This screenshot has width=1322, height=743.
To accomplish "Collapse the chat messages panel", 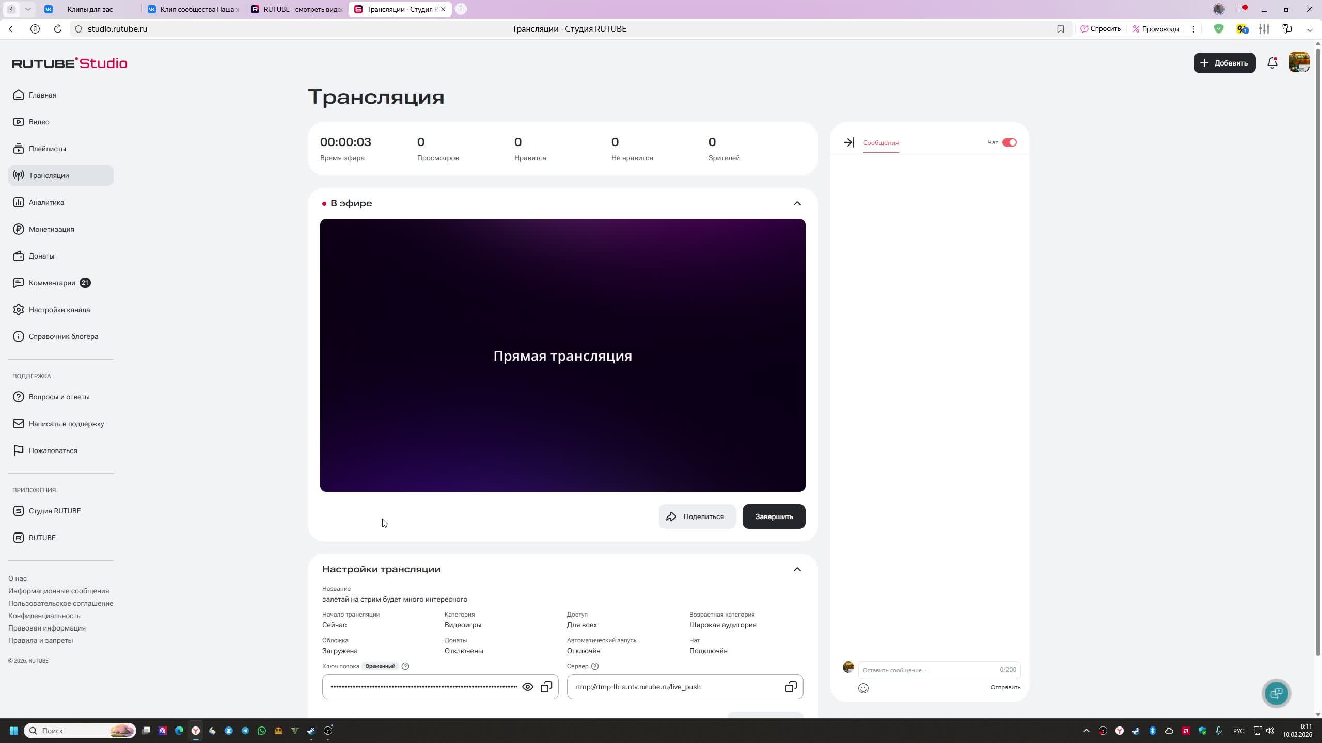I will (x=848, y=142).
